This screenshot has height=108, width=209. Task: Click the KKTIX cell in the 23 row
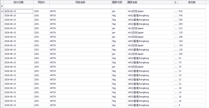click(x=80, y=75)
